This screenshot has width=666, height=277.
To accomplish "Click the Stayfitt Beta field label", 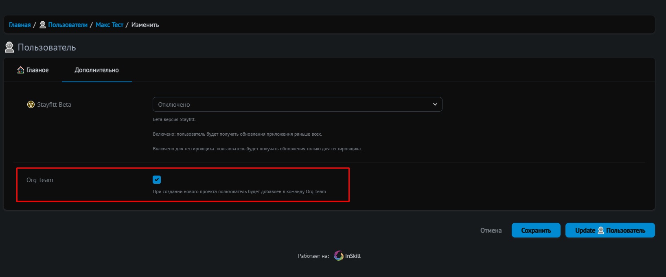I will pos(54,105).
